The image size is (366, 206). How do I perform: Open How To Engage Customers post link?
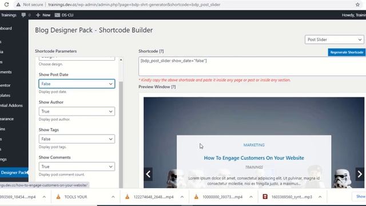[254, 158]
